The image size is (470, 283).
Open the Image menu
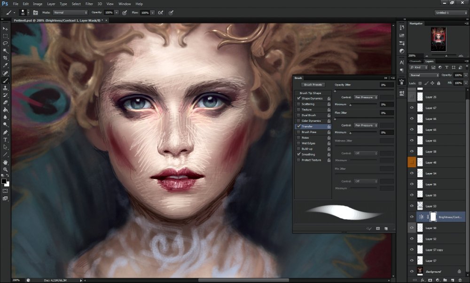click(x=38, y=4)
